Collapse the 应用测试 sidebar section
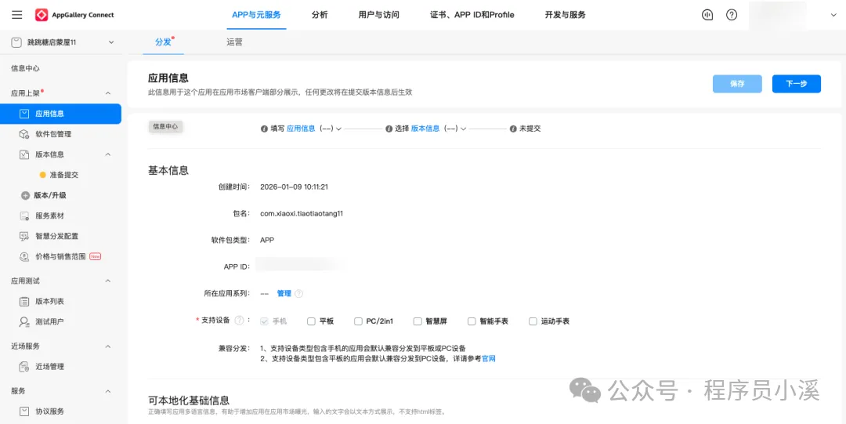Viewport: 846px width, 424px height. 108,281
